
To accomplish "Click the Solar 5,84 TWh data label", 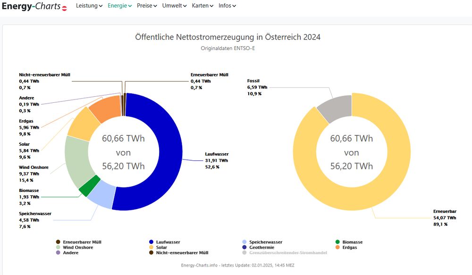I will click(x=29, y=150).
